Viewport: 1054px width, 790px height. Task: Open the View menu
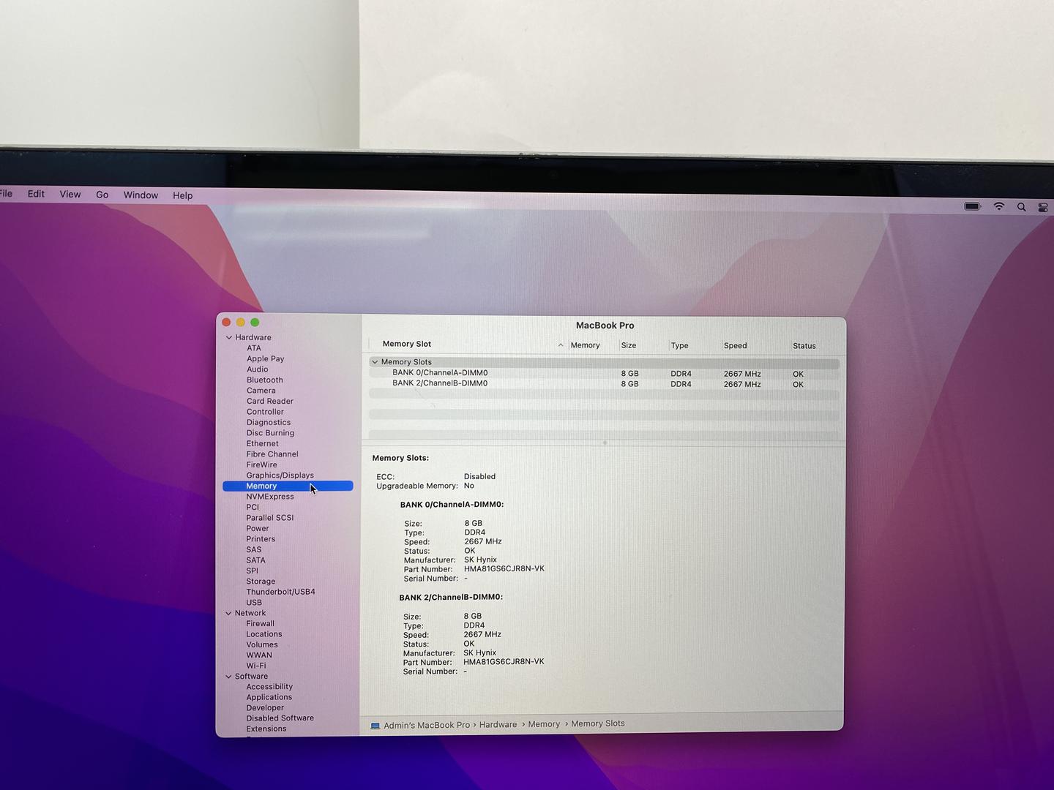pyautogui.click(x=70, y=194)
